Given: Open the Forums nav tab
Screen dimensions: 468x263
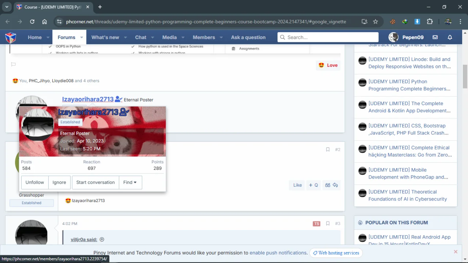Looking at the screenshot, I should coord(66,37).
